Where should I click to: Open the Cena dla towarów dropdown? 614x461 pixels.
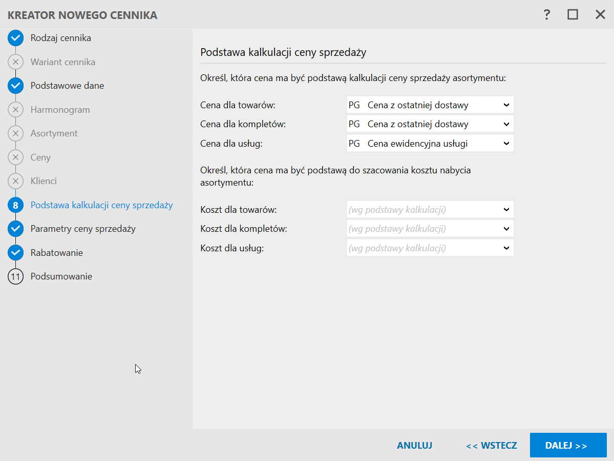coord(430,105)
